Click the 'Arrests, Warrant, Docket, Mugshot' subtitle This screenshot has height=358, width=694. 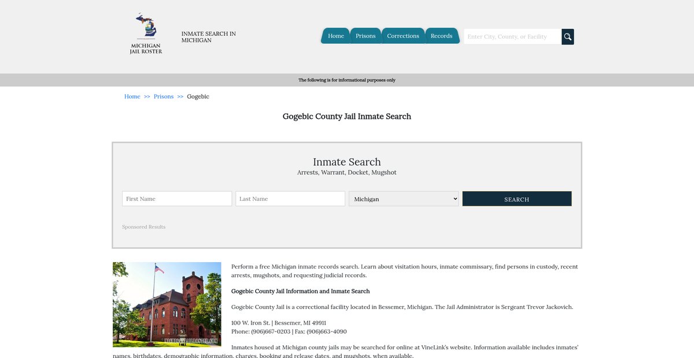pyautogui.click(x=347, y=173)
